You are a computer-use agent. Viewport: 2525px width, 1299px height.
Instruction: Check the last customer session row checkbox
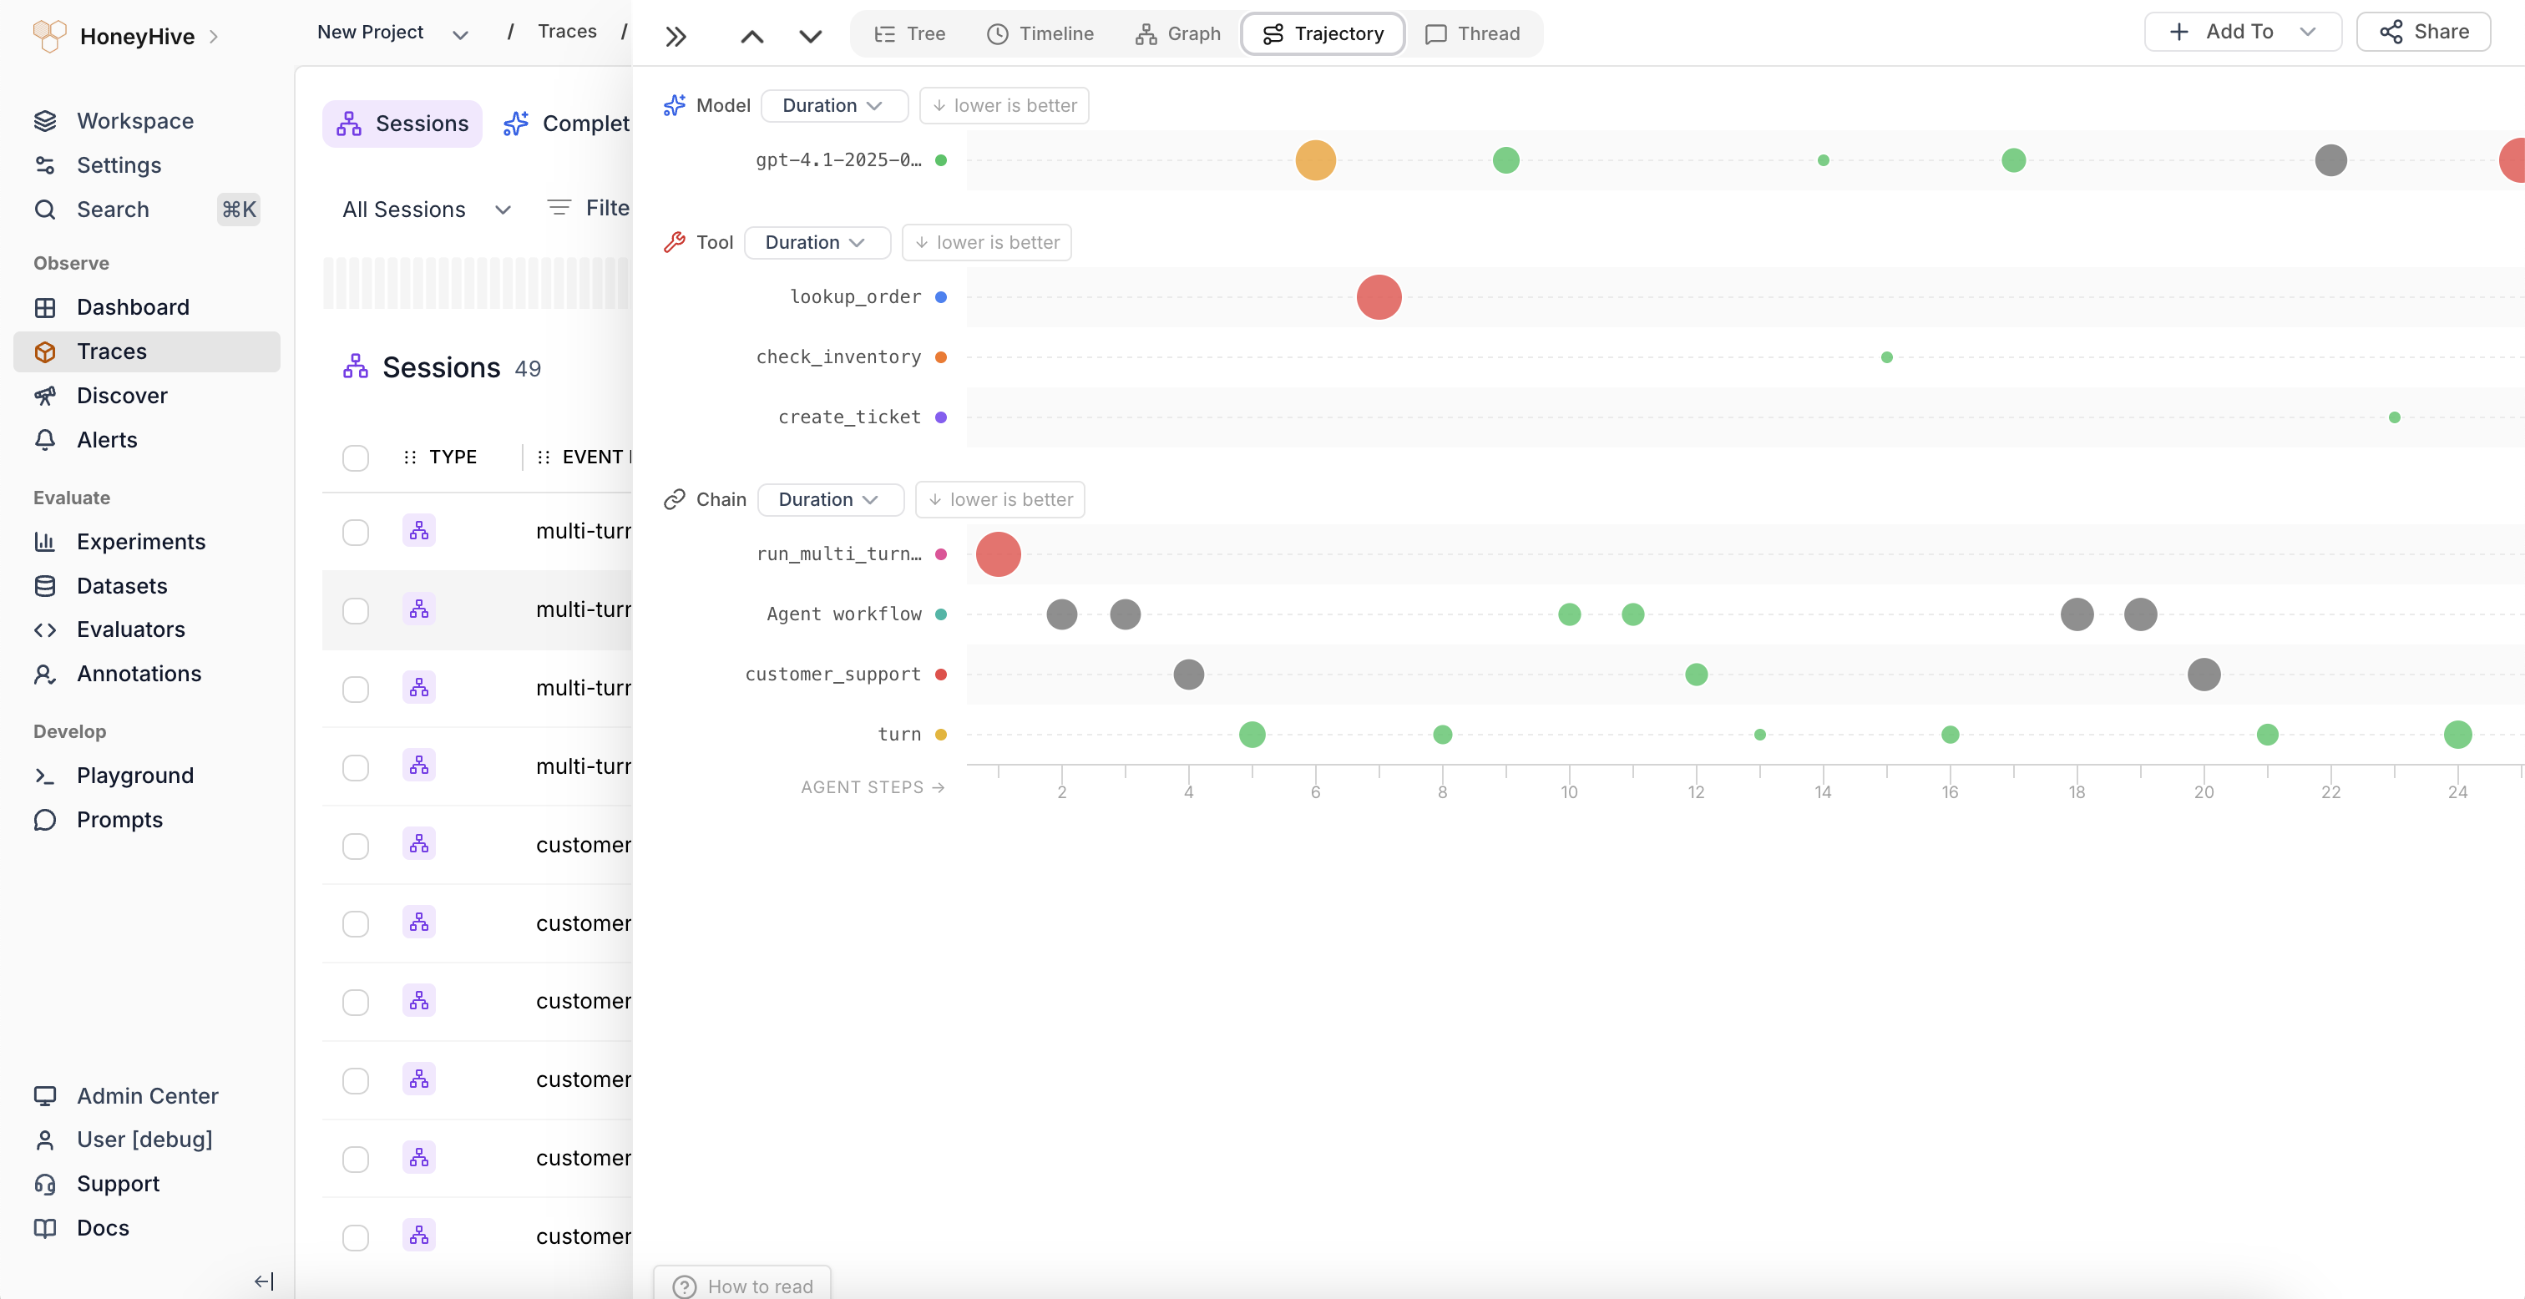(356, 1237)
